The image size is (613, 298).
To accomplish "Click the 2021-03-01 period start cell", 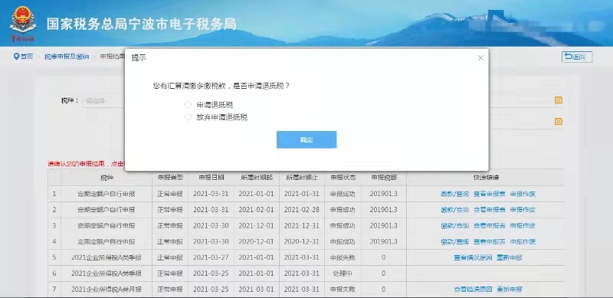I will click(257, 290).
